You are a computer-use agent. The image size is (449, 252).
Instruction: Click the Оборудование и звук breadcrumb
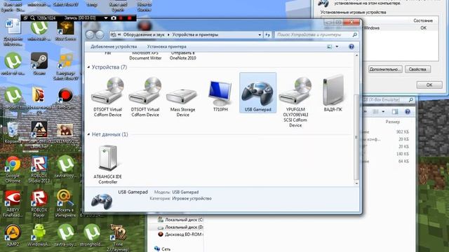click(144, 34)
